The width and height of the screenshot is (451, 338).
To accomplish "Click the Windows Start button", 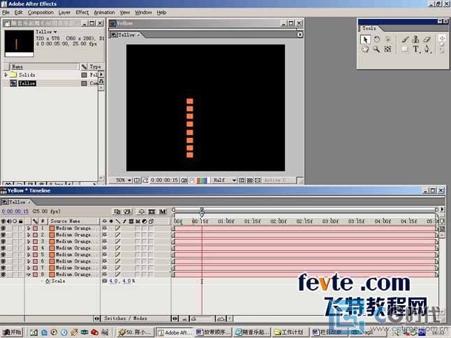I will 12,332.
